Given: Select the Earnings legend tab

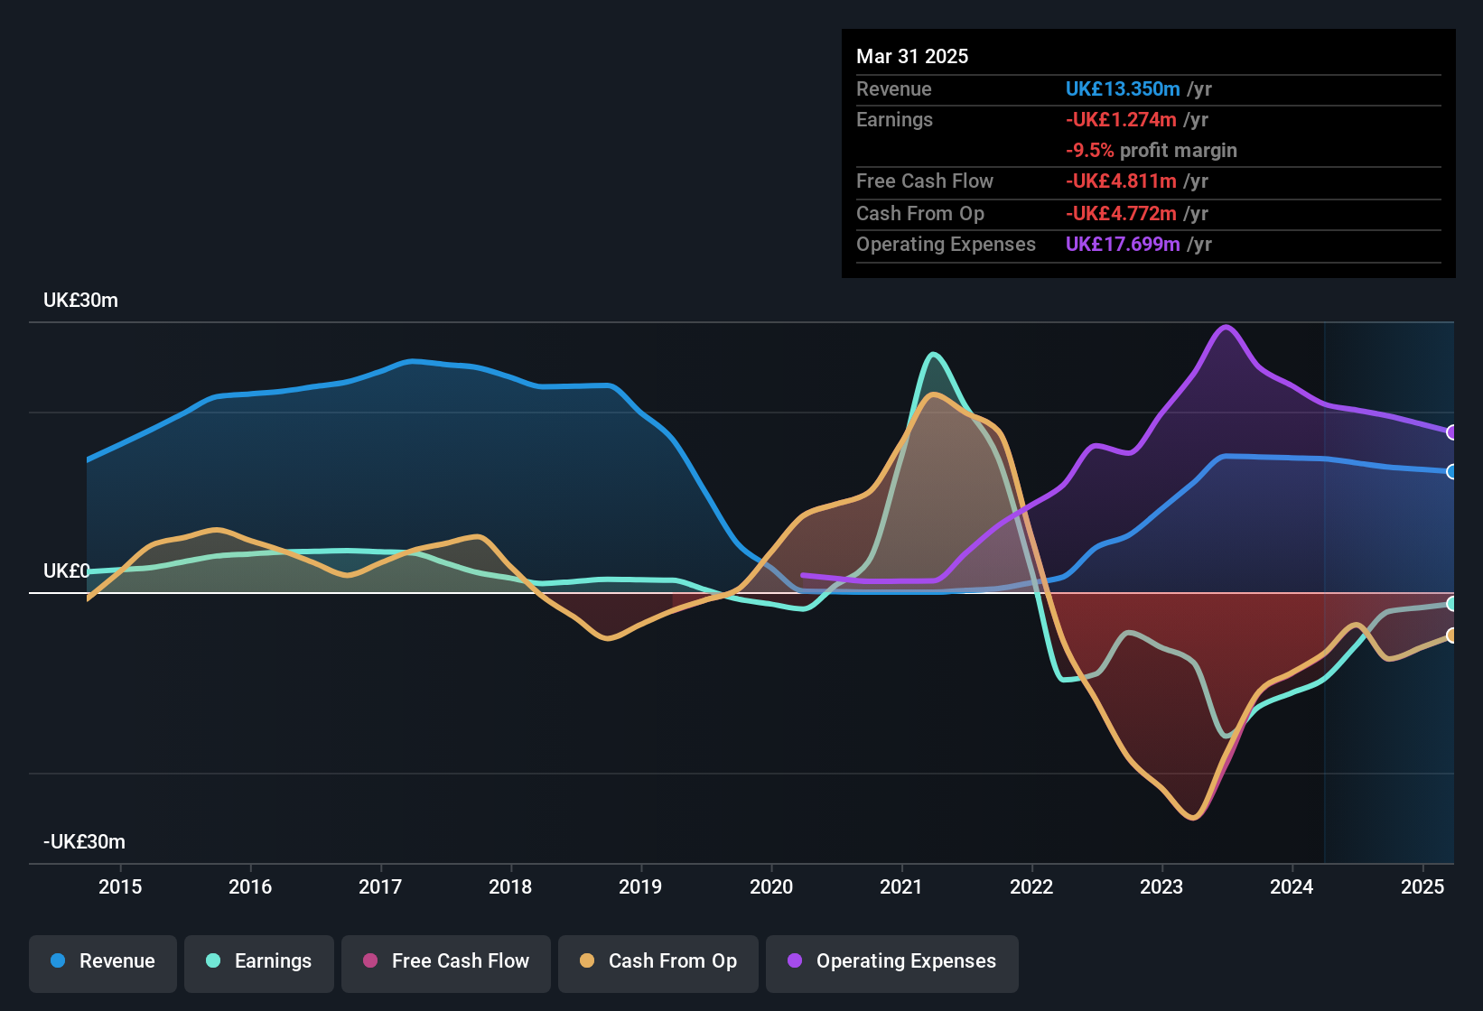Looking at the screenshot, I should click(x=258, y=962).
